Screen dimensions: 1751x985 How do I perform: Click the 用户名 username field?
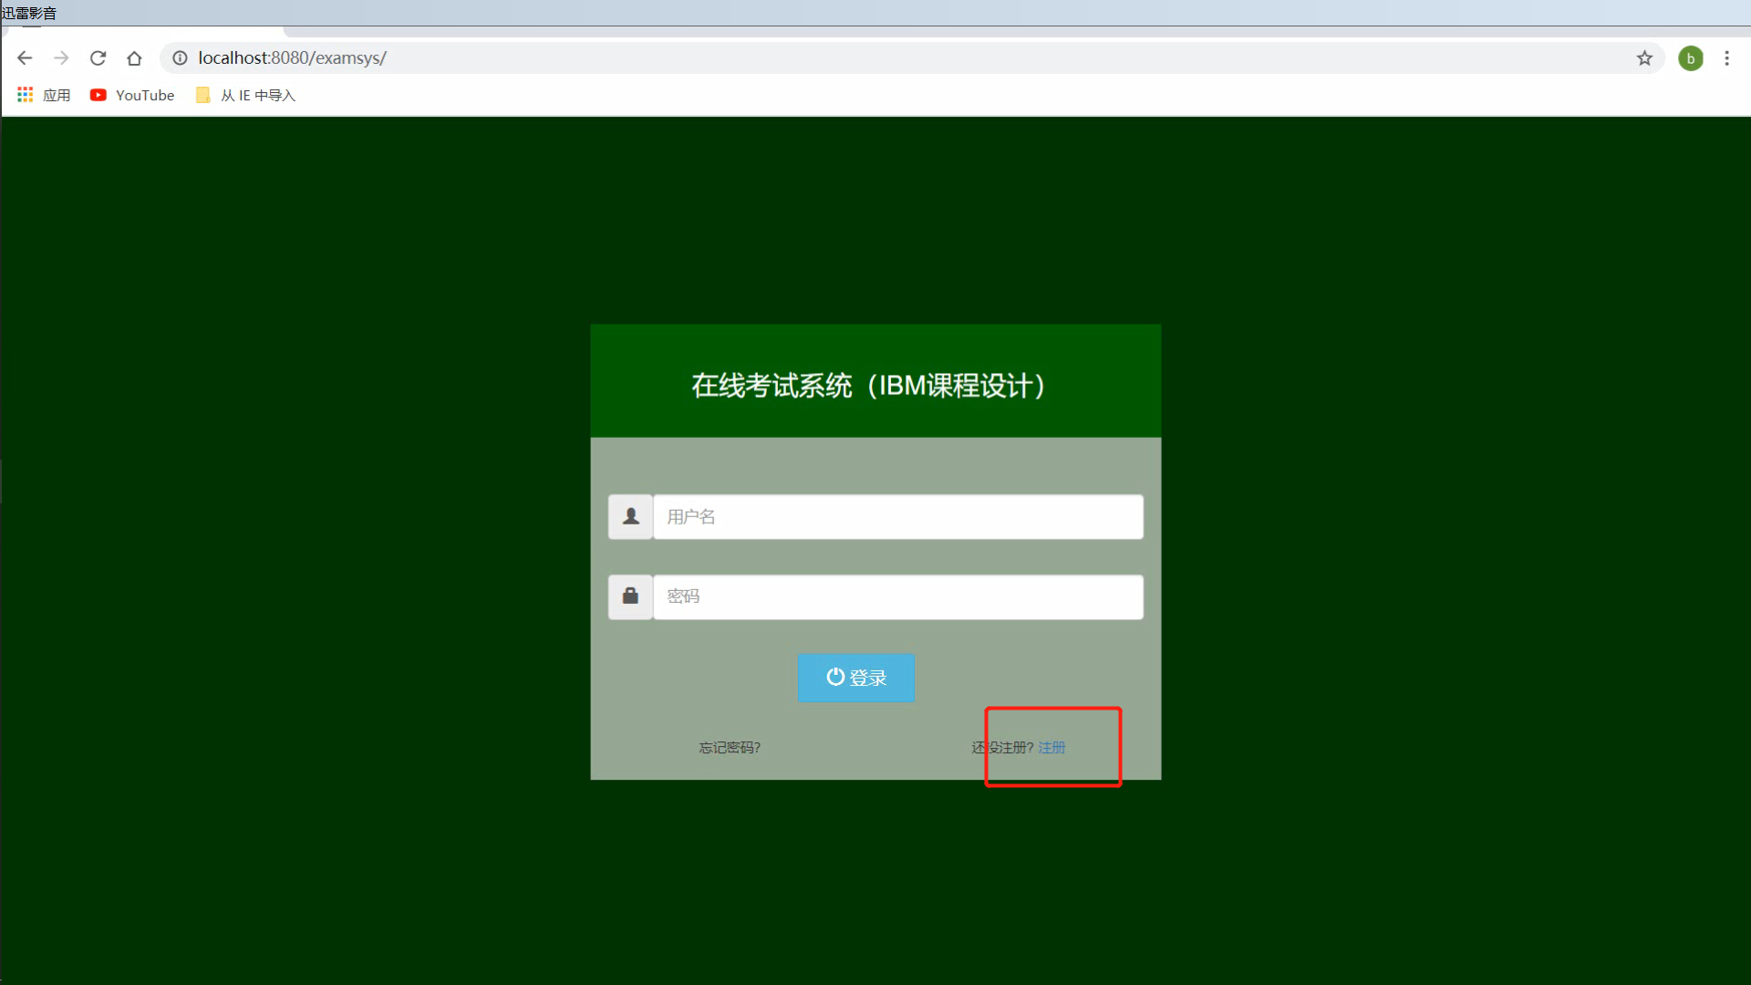(897, 517)
